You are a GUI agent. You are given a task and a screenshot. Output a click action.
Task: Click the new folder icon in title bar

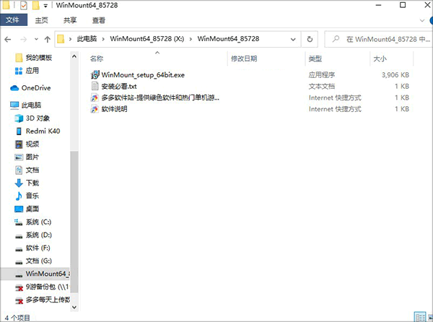[35, 5]
